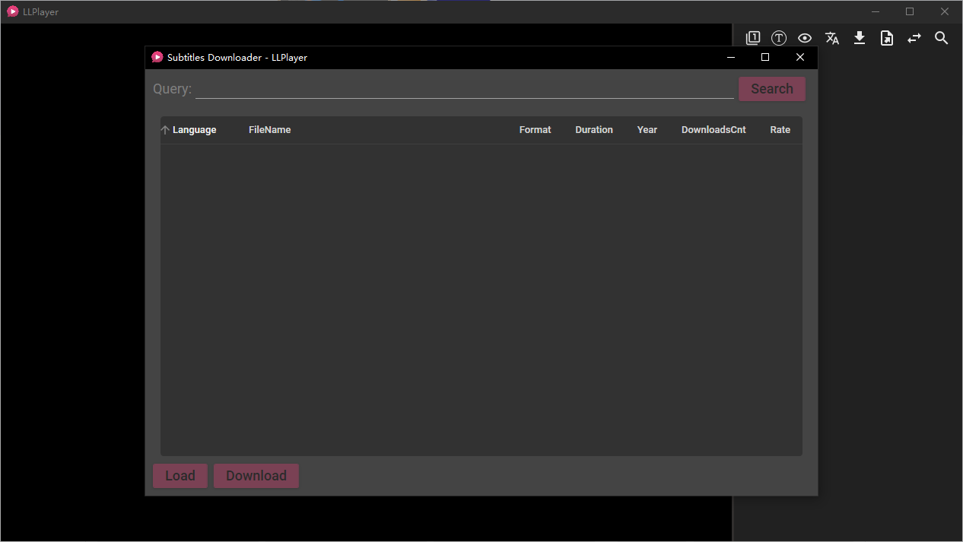Sort by DownloadsCnt column header
The image size is (963, 542).
714,130
